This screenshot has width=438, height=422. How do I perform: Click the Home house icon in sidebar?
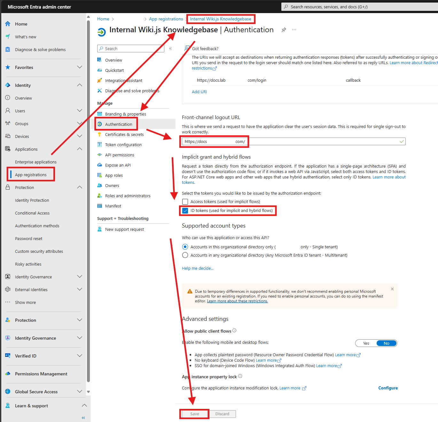(x=8, y=24)
